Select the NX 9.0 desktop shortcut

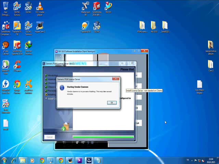tap(108, 7)
